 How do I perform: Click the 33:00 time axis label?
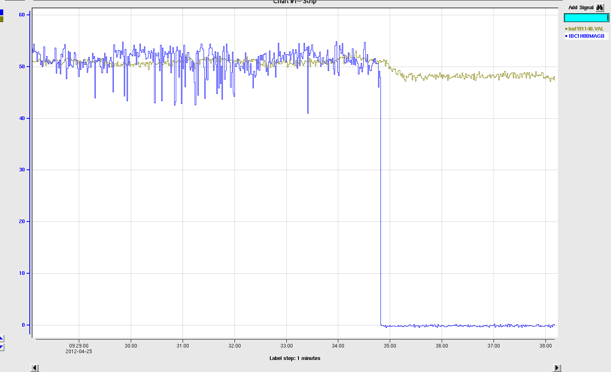286,346
